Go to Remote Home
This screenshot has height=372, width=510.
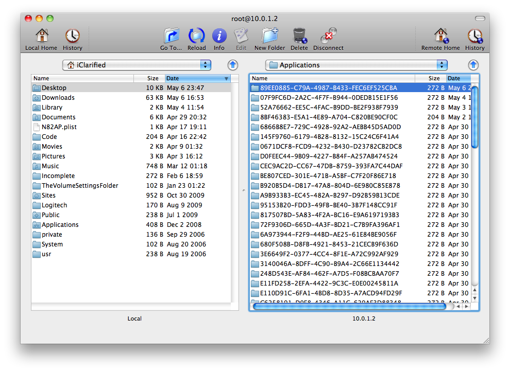(440, 37)
